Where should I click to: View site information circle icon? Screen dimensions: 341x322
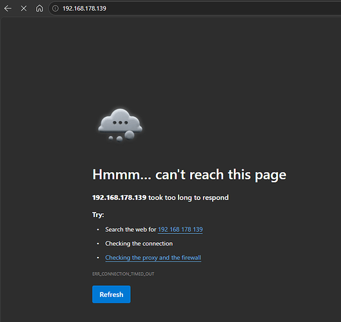tap(55, 8)
